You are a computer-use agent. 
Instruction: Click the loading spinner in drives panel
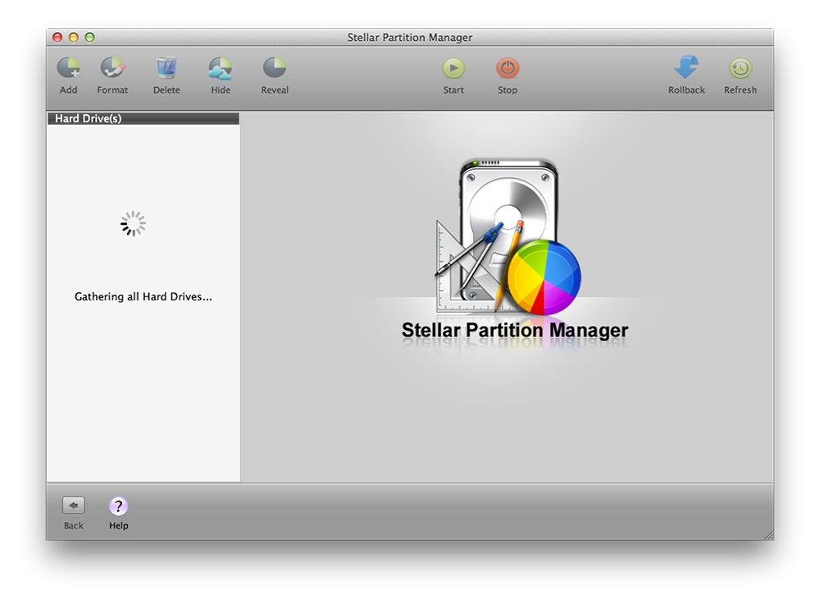pyautogui.click(x=133, y=224)
